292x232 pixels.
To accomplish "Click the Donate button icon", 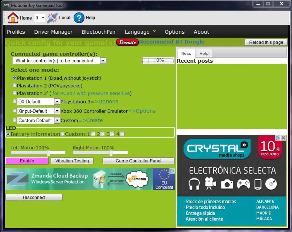I will 127,42.
